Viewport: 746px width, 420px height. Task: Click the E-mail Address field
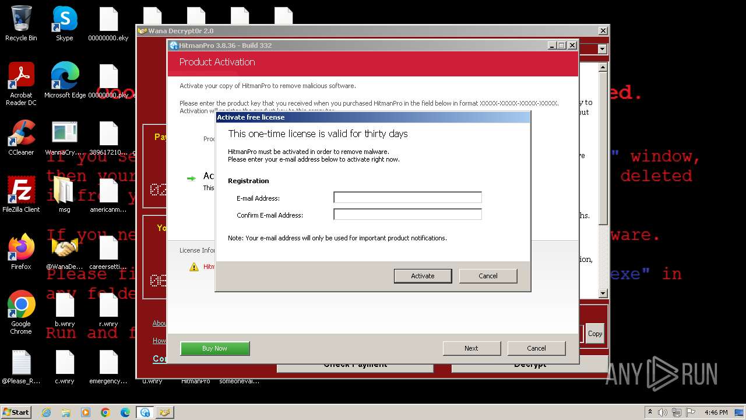(x=407, y=198)
